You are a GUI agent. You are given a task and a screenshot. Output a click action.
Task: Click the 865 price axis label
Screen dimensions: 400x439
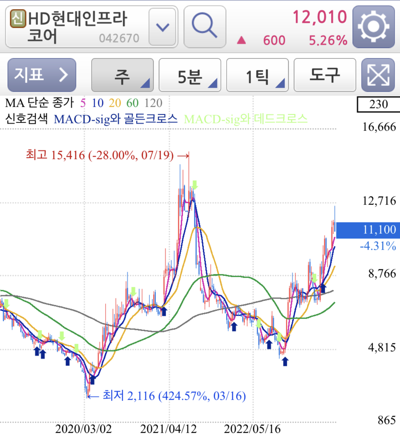point(387,420)
